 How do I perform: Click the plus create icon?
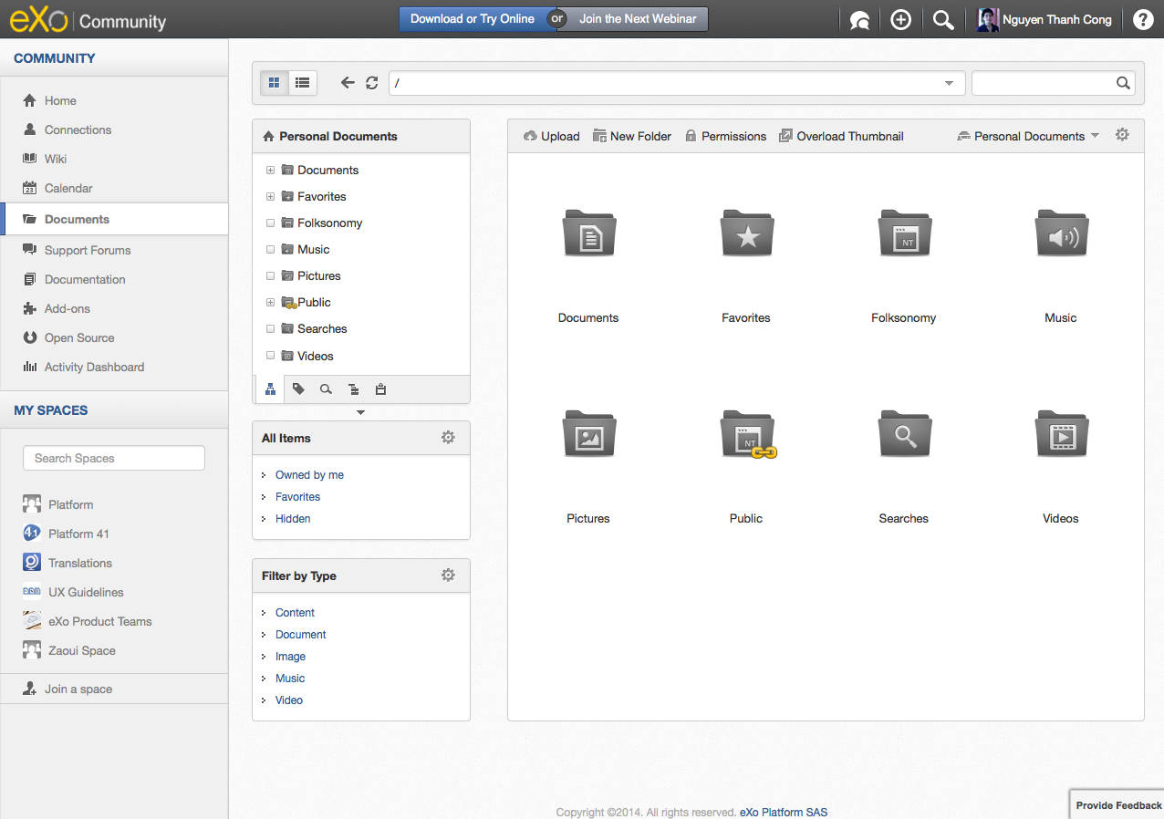tap(900, 20)
